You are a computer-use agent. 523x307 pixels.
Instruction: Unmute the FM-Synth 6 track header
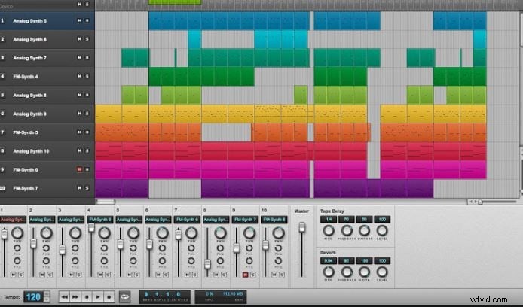(79, 169)
